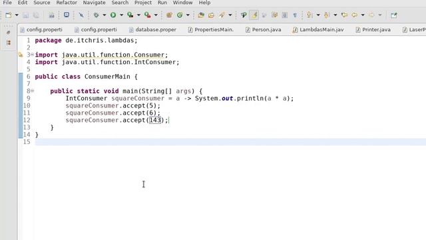426x240 pixels.
Task: Expand the Next Annotation dropdown arrow
Action: (318, 15)
